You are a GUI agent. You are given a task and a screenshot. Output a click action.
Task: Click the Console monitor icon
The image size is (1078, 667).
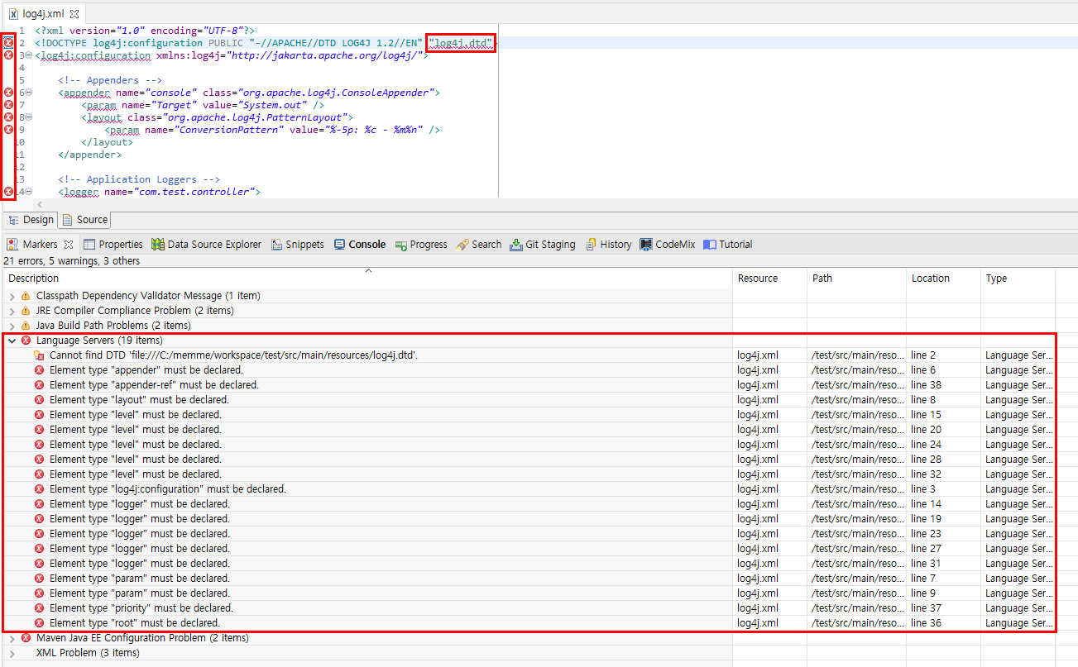(x=339, y=245)
